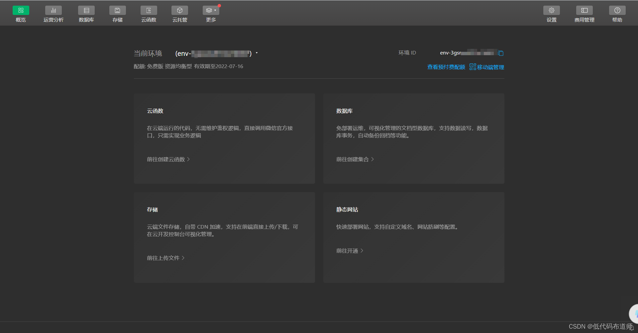Screen dimensions: 638x333
Task: Select the 静态网站 card description text
Action: pos(398,227)
